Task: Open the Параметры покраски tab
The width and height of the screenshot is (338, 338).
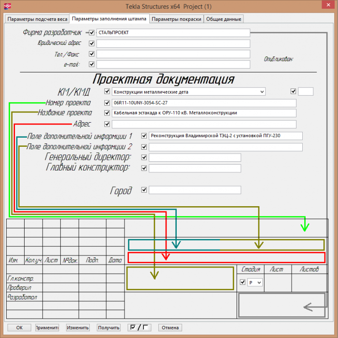Action: (x=176, y=19)
